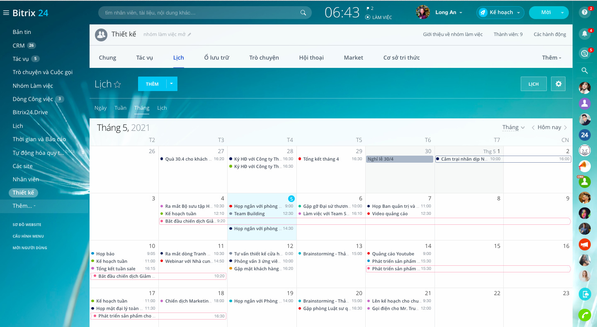Click Long An profile avatar
Screen dimensions: 597x327
point(423,12)
